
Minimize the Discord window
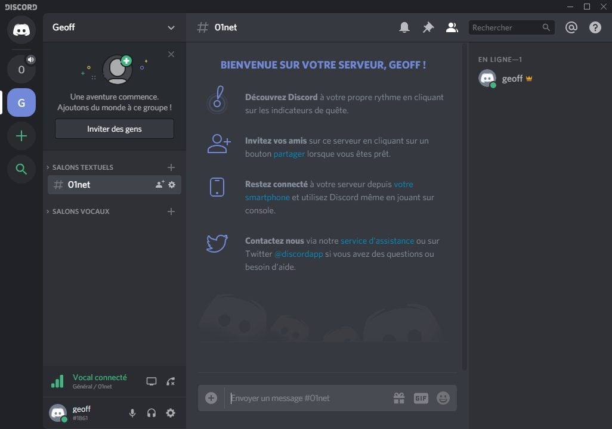pyautogui.click(x=570, y=7)
